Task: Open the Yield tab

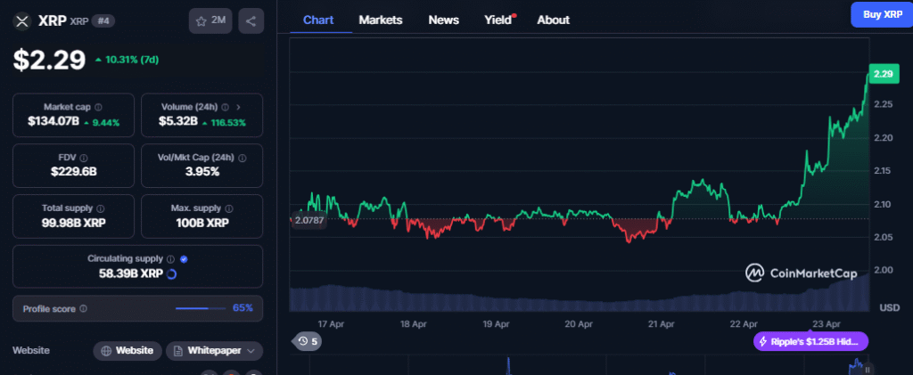Action: tap(498, 20)
